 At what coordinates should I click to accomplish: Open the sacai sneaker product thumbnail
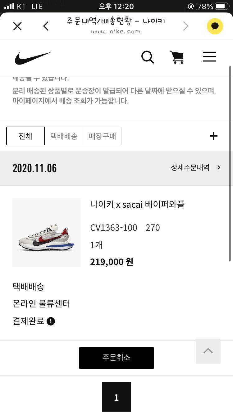(47, 233)
